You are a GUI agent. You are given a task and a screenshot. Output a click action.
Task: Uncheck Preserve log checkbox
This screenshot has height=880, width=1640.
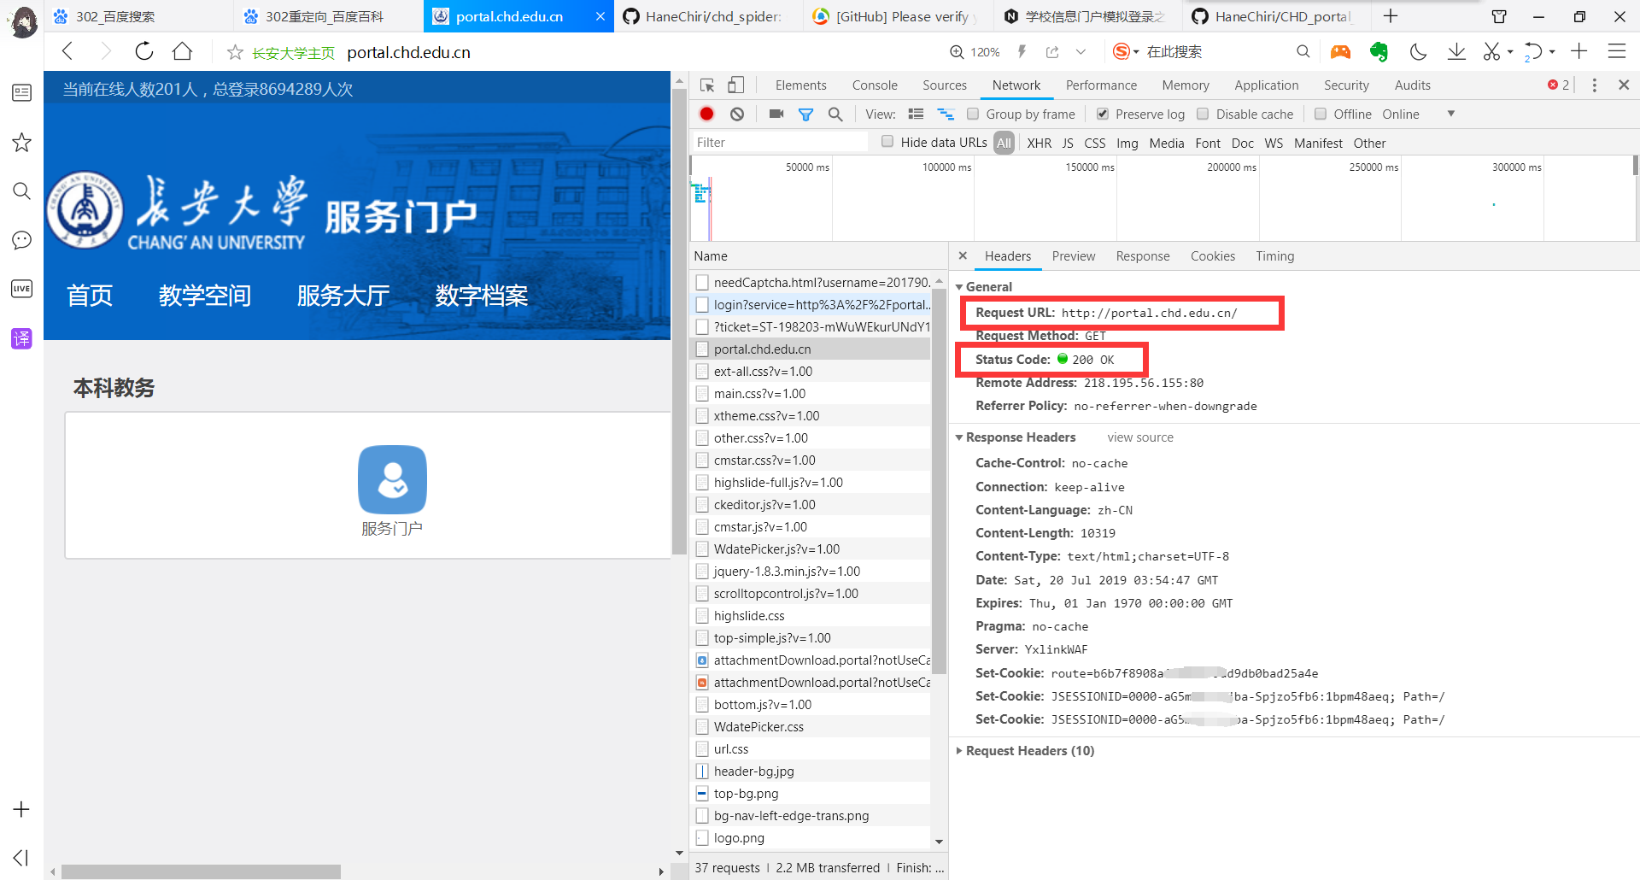pyautogui.click(x=1103, y=114)
